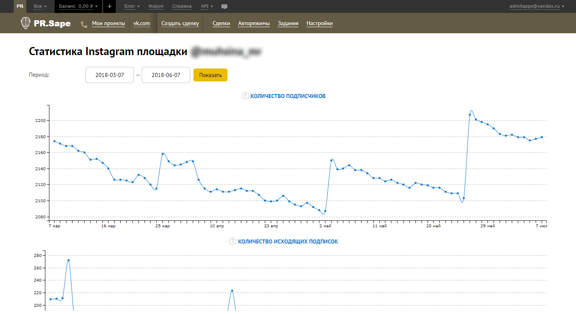Go to Мои проекты
The width and height of the screenshot is (576, 314).
coord(108,23)
